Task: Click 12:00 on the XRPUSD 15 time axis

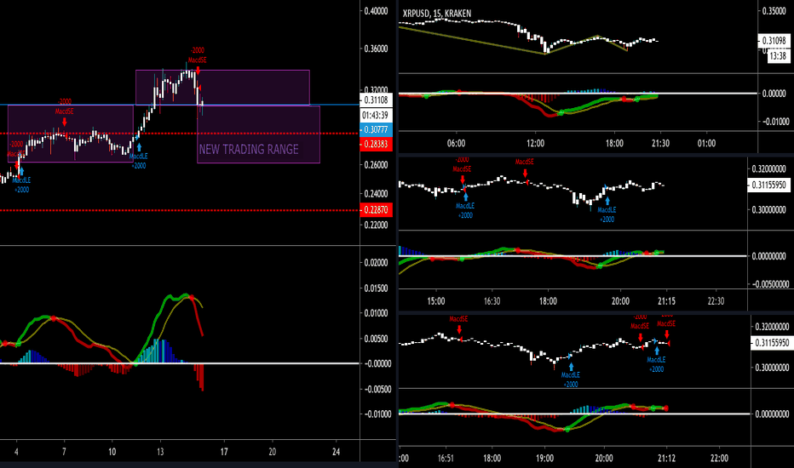Action: click(x=535, y=143)
